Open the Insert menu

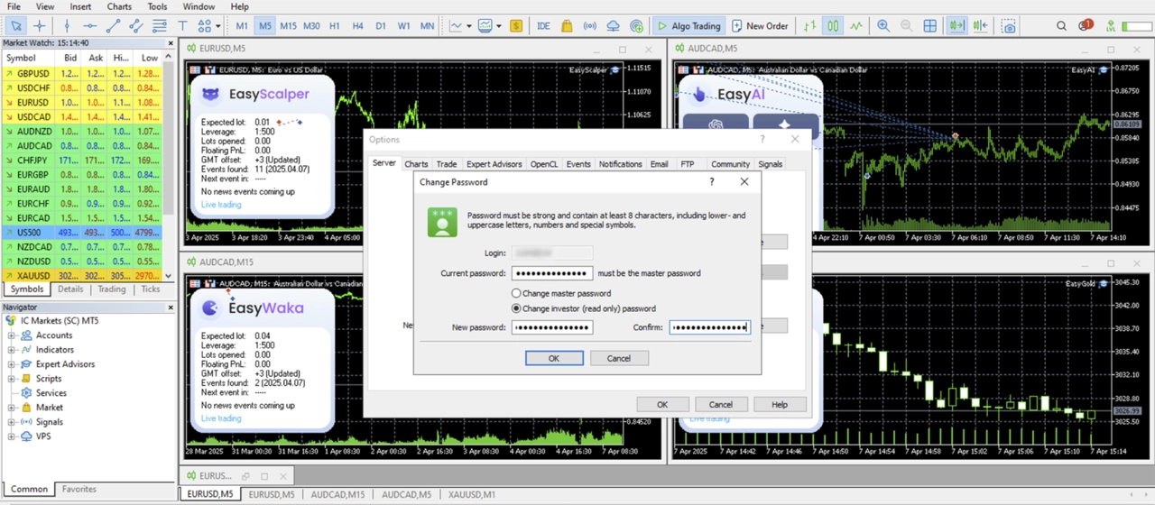point(80,6)
